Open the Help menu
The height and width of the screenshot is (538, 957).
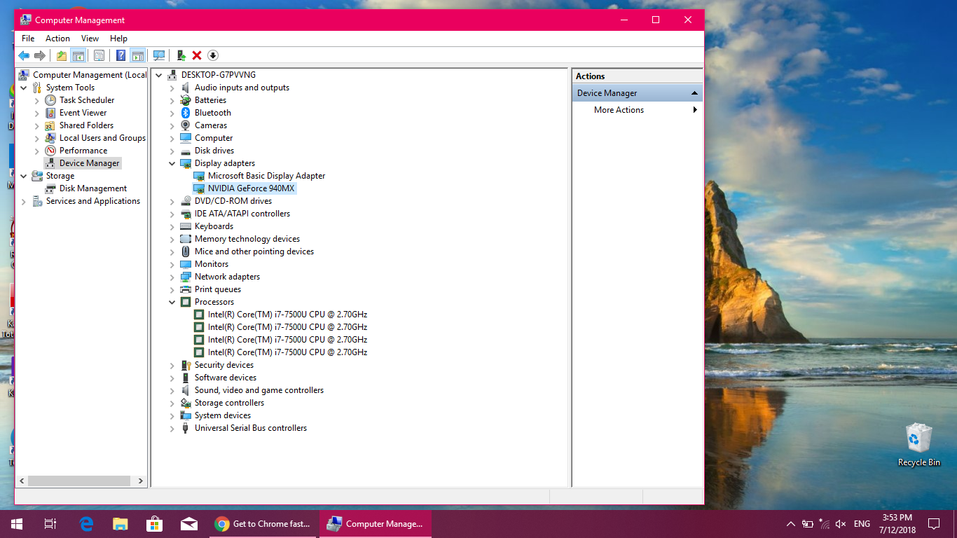[118, 39]
